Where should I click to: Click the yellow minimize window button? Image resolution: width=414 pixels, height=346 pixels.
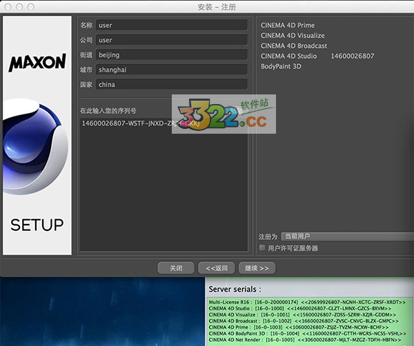click(20, 7)
